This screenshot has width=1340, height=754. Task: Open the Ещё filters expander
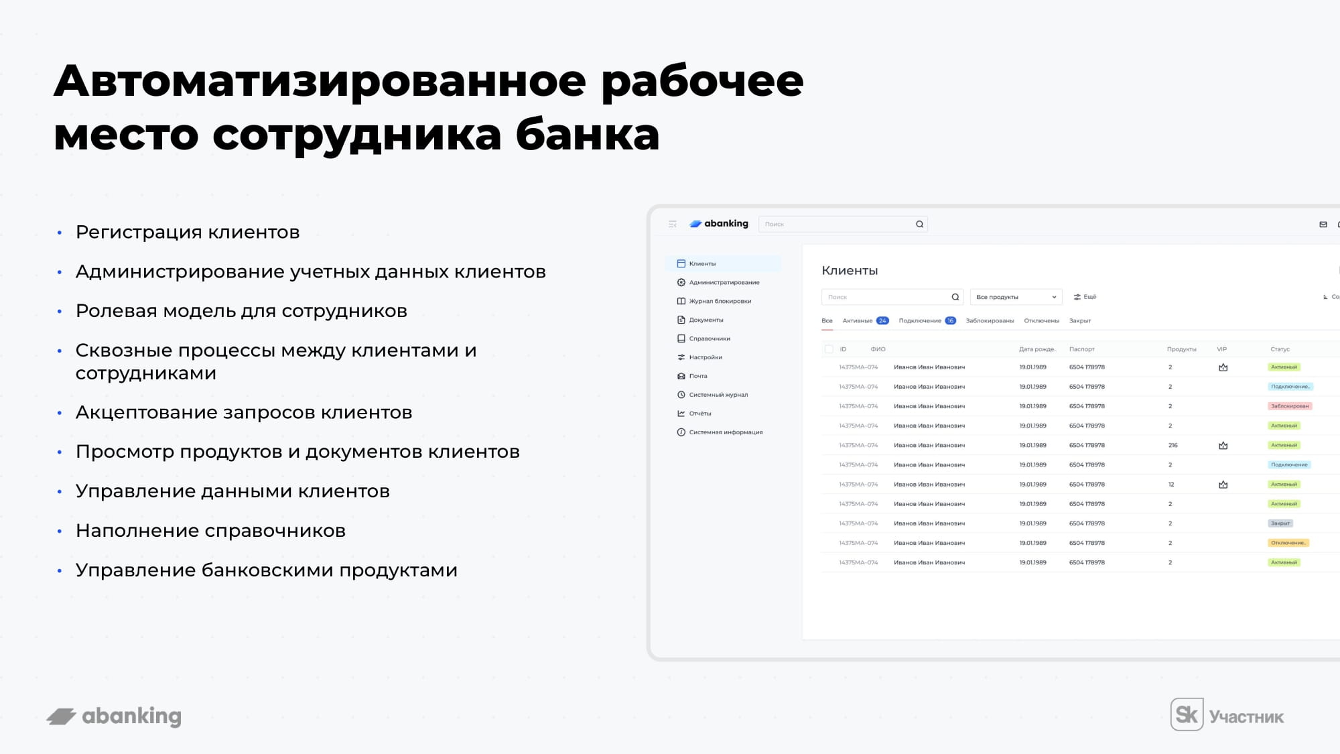[x=1085, y=297]
